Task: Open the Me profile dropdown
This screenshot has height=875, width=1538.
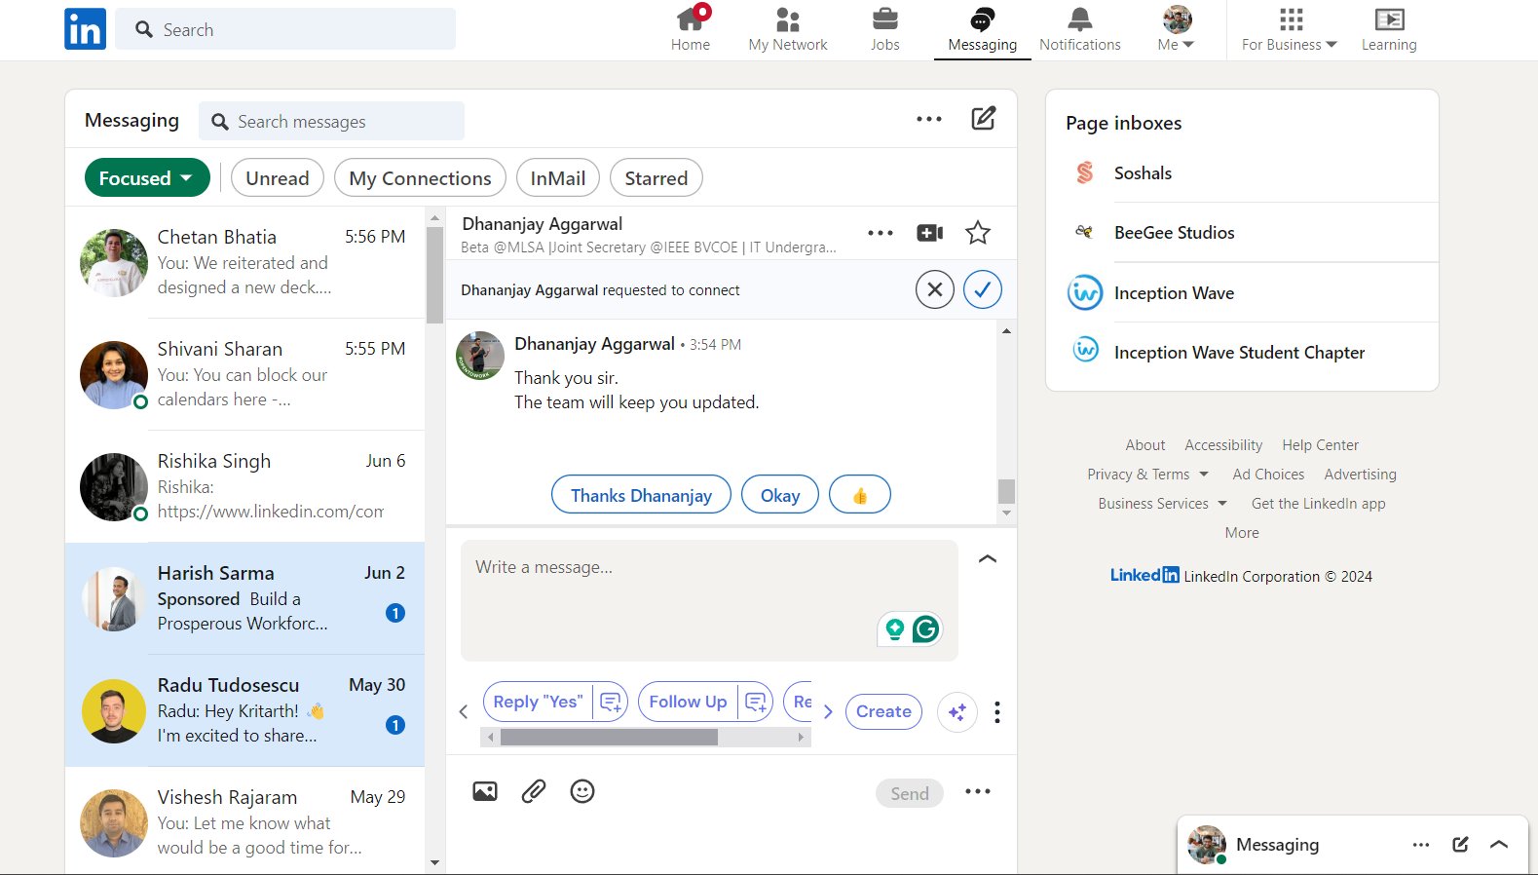Action: [x=1176, y=29]
